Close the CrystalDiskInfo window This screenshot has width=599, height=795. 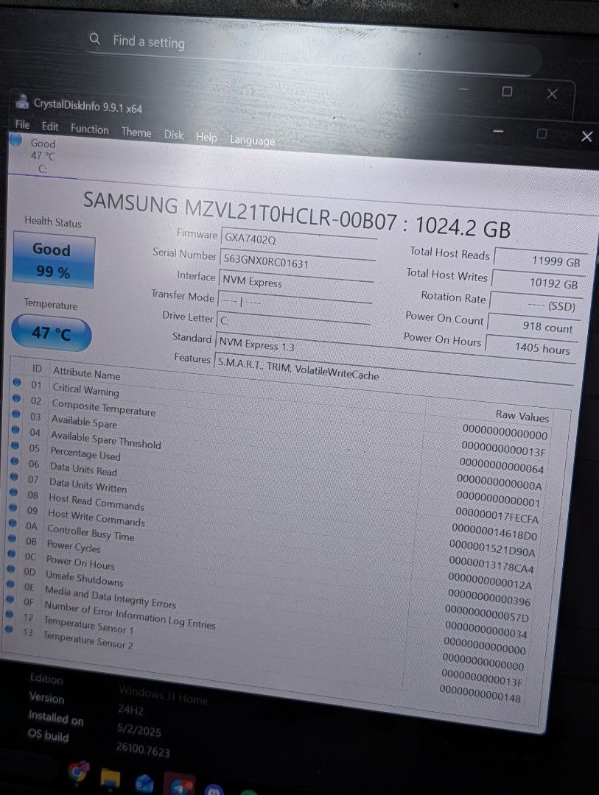point(586,136)
